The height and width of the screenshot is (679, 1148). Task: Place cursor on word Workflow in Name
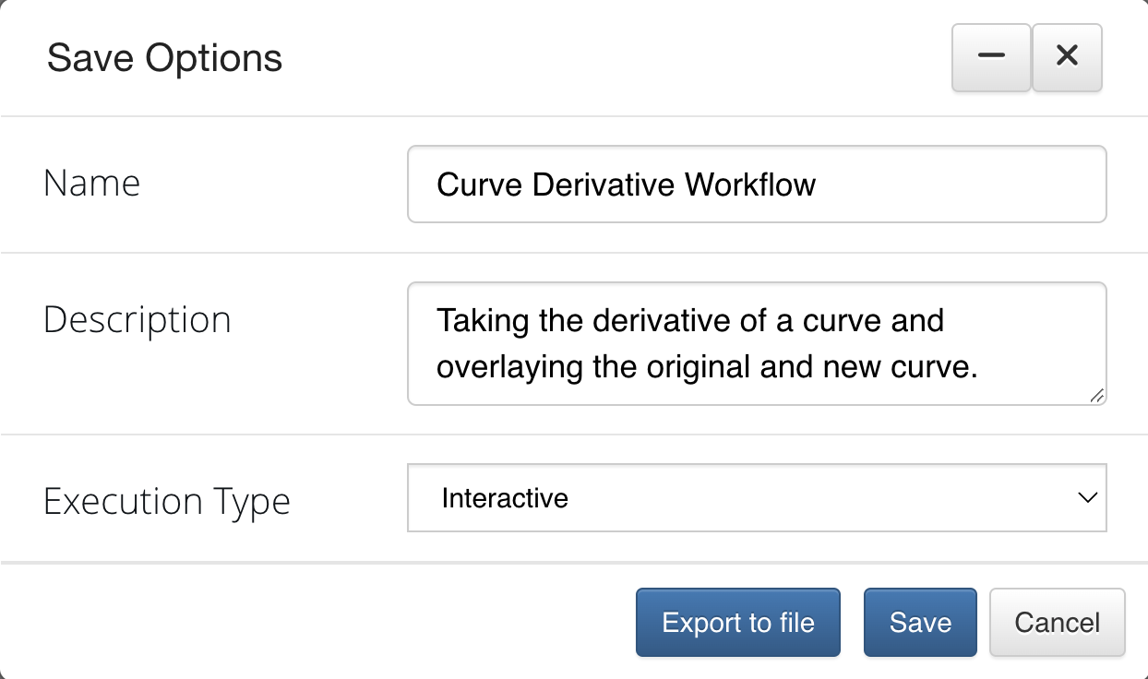point(749,185)
